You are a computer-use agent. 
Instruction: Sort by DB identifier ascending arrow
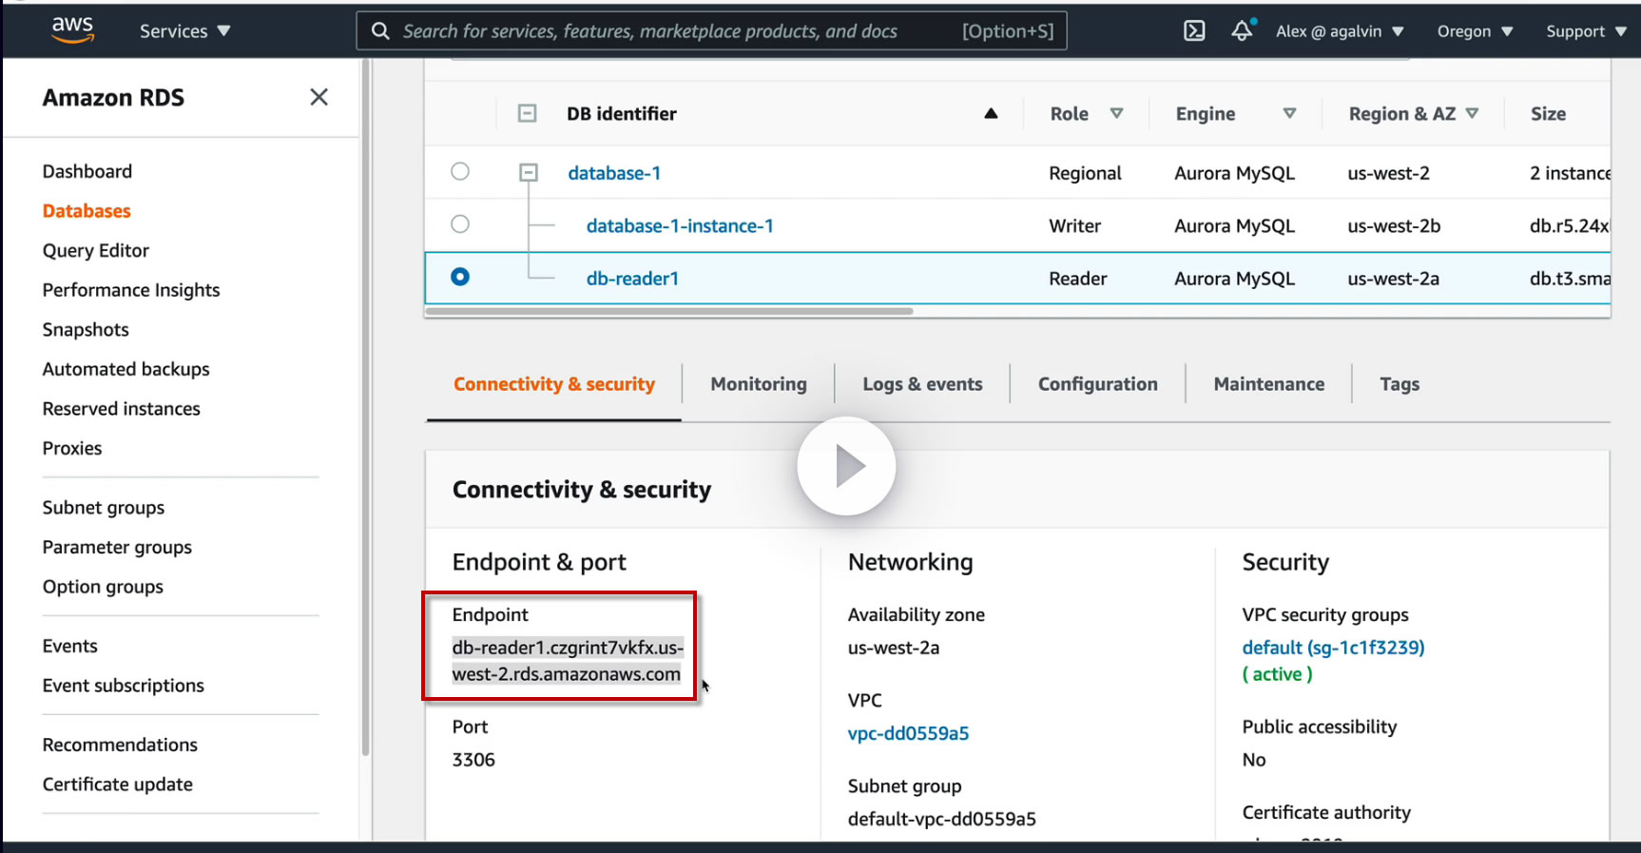pos(991,113)
